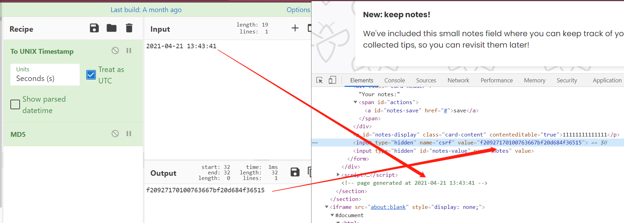Save output to file icon
Viewport: 624px width, 223px height.
(x=295, y=172)
